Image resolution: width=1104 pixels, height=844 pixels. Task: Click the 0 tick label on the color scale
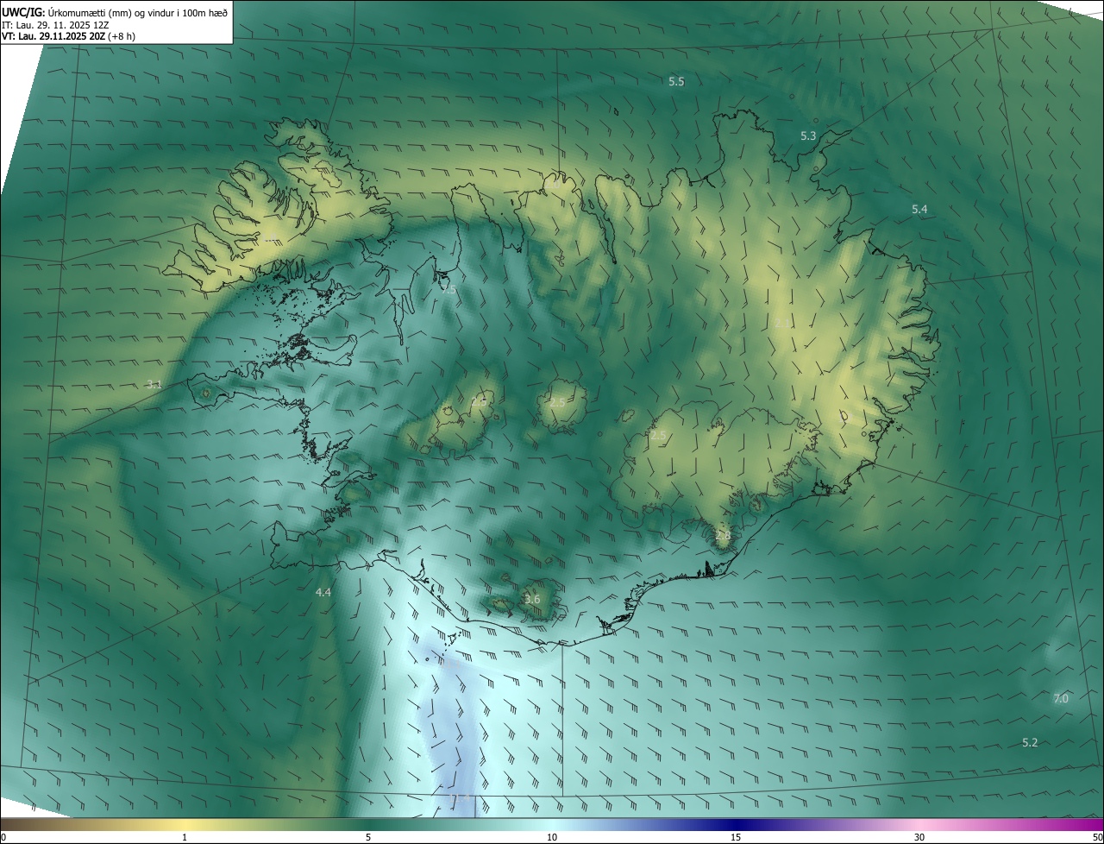(3, 838)
